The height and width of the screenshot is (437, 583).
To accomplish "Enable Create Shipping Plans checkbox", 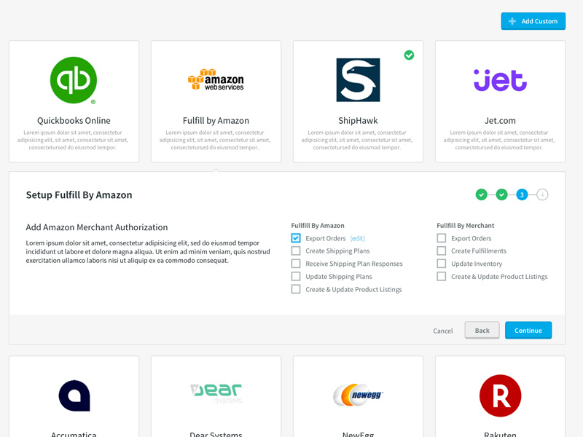I will pyautogui.click(x=296, y=251).
